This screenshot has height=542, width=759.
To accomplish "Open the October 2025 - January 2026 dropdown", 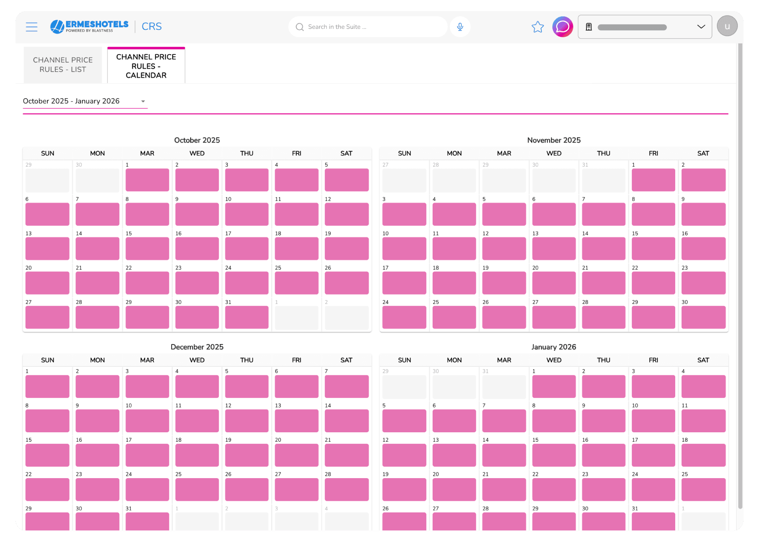I will click(85, 101).
